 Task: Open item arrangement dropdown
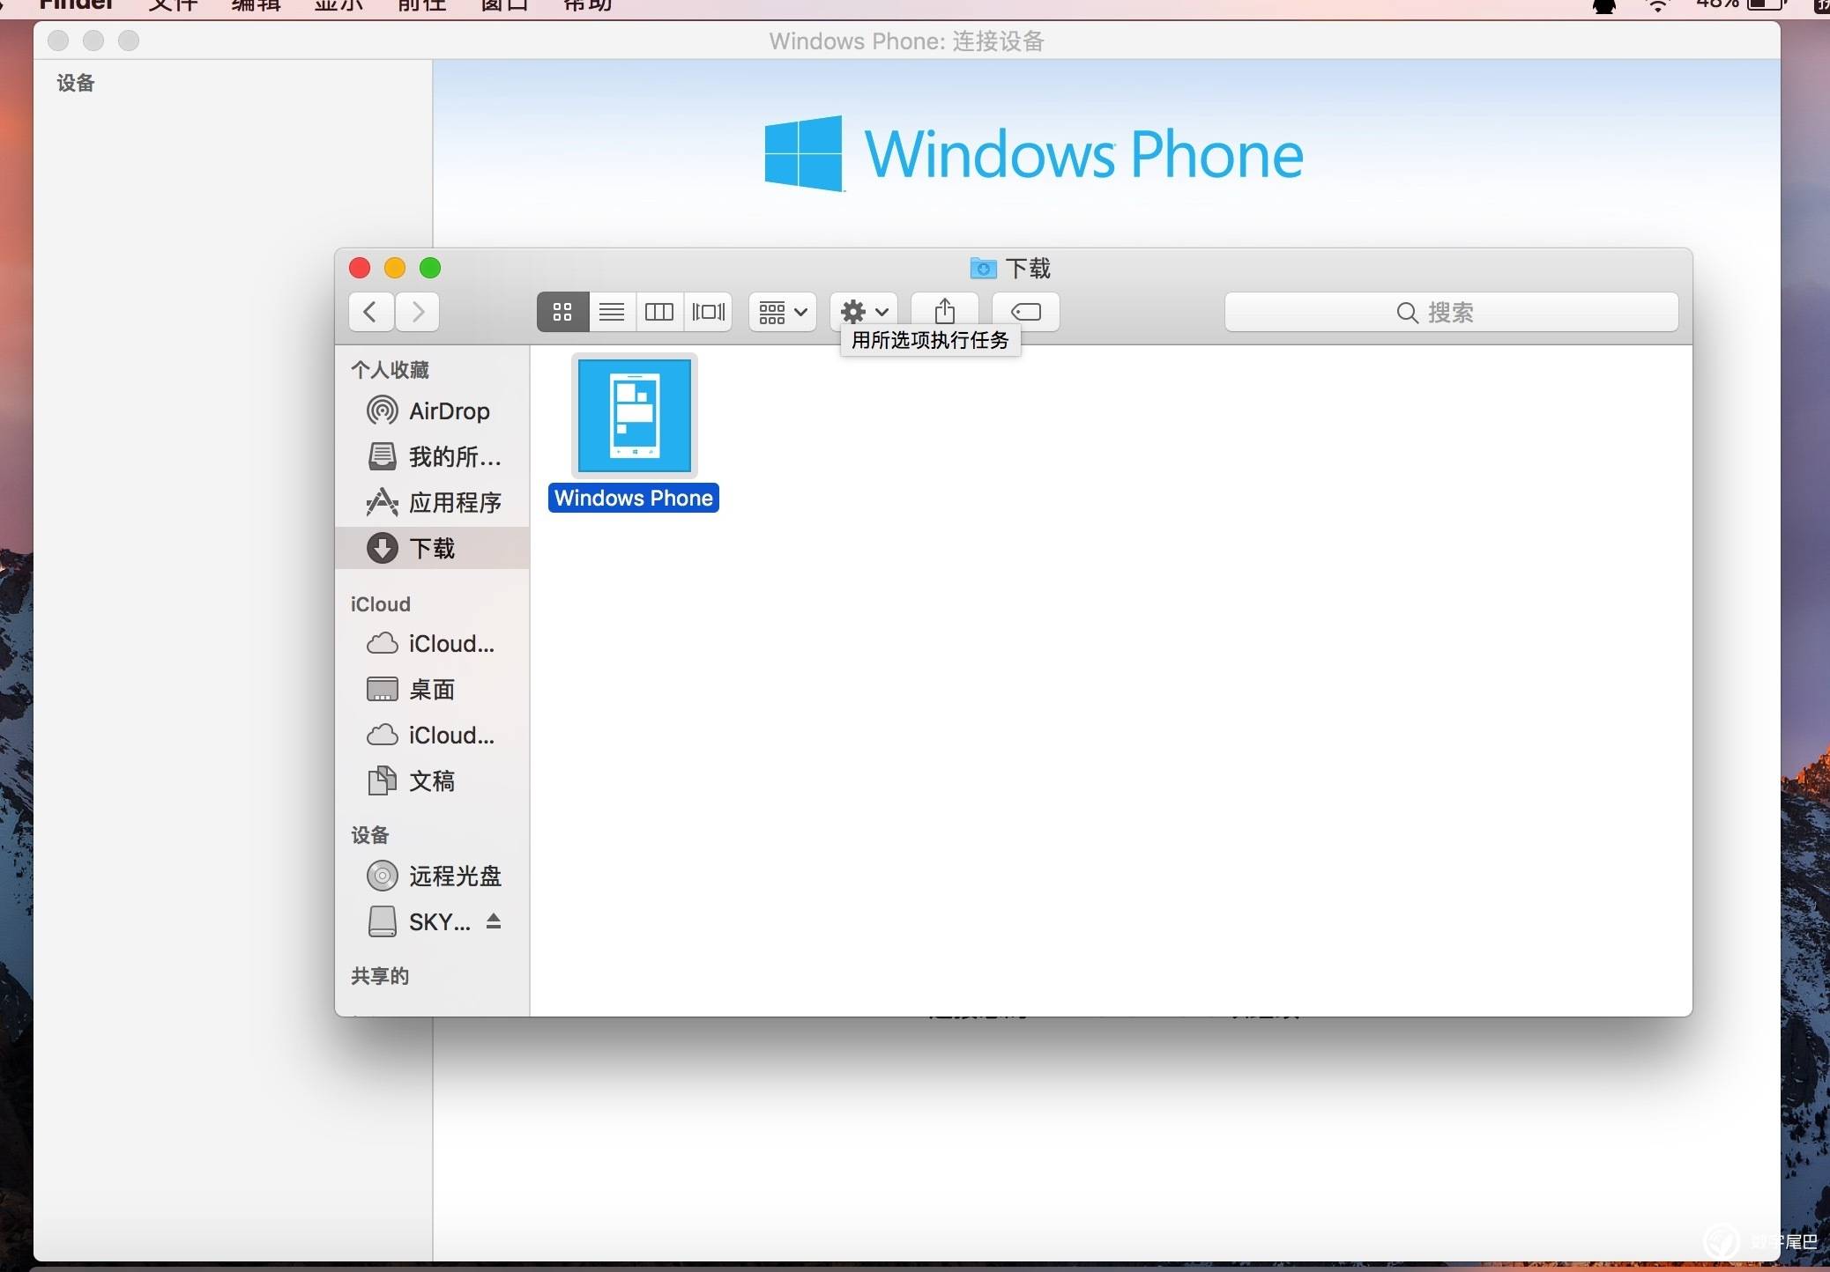[783, 312]
